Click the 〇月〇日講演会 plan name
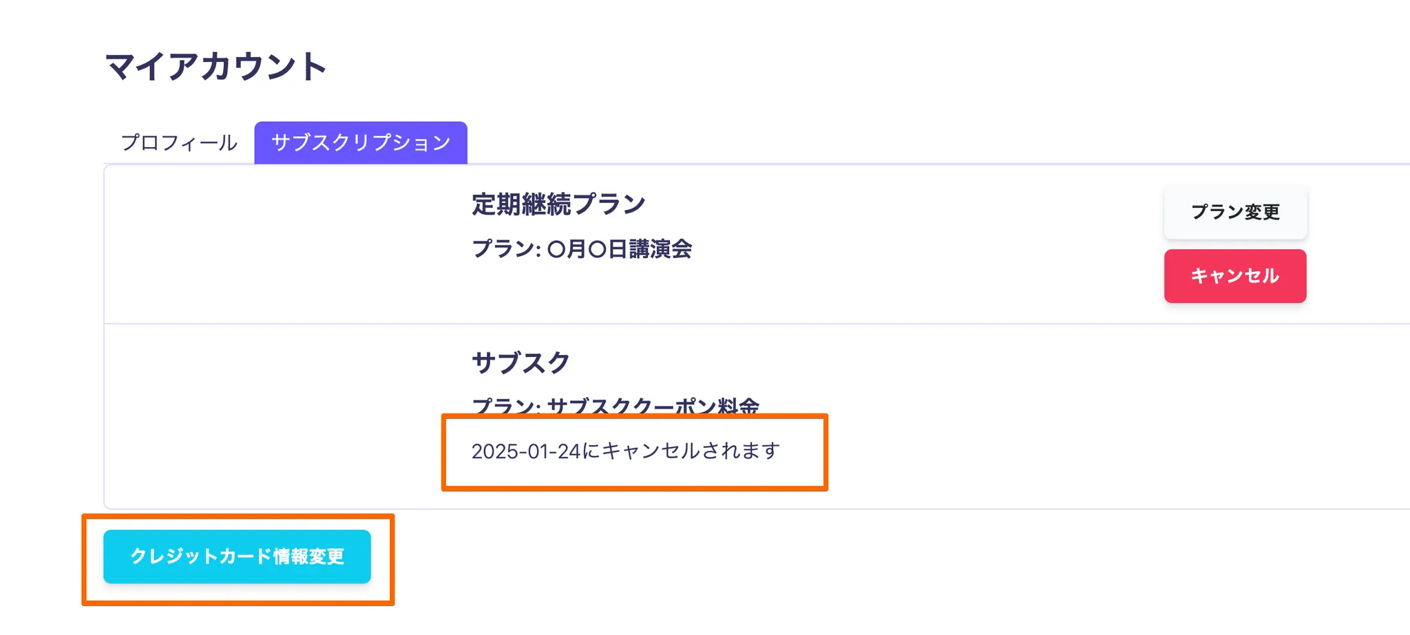Image resolution: width=1410 pixels, height=635 pixels. [620, 249]
